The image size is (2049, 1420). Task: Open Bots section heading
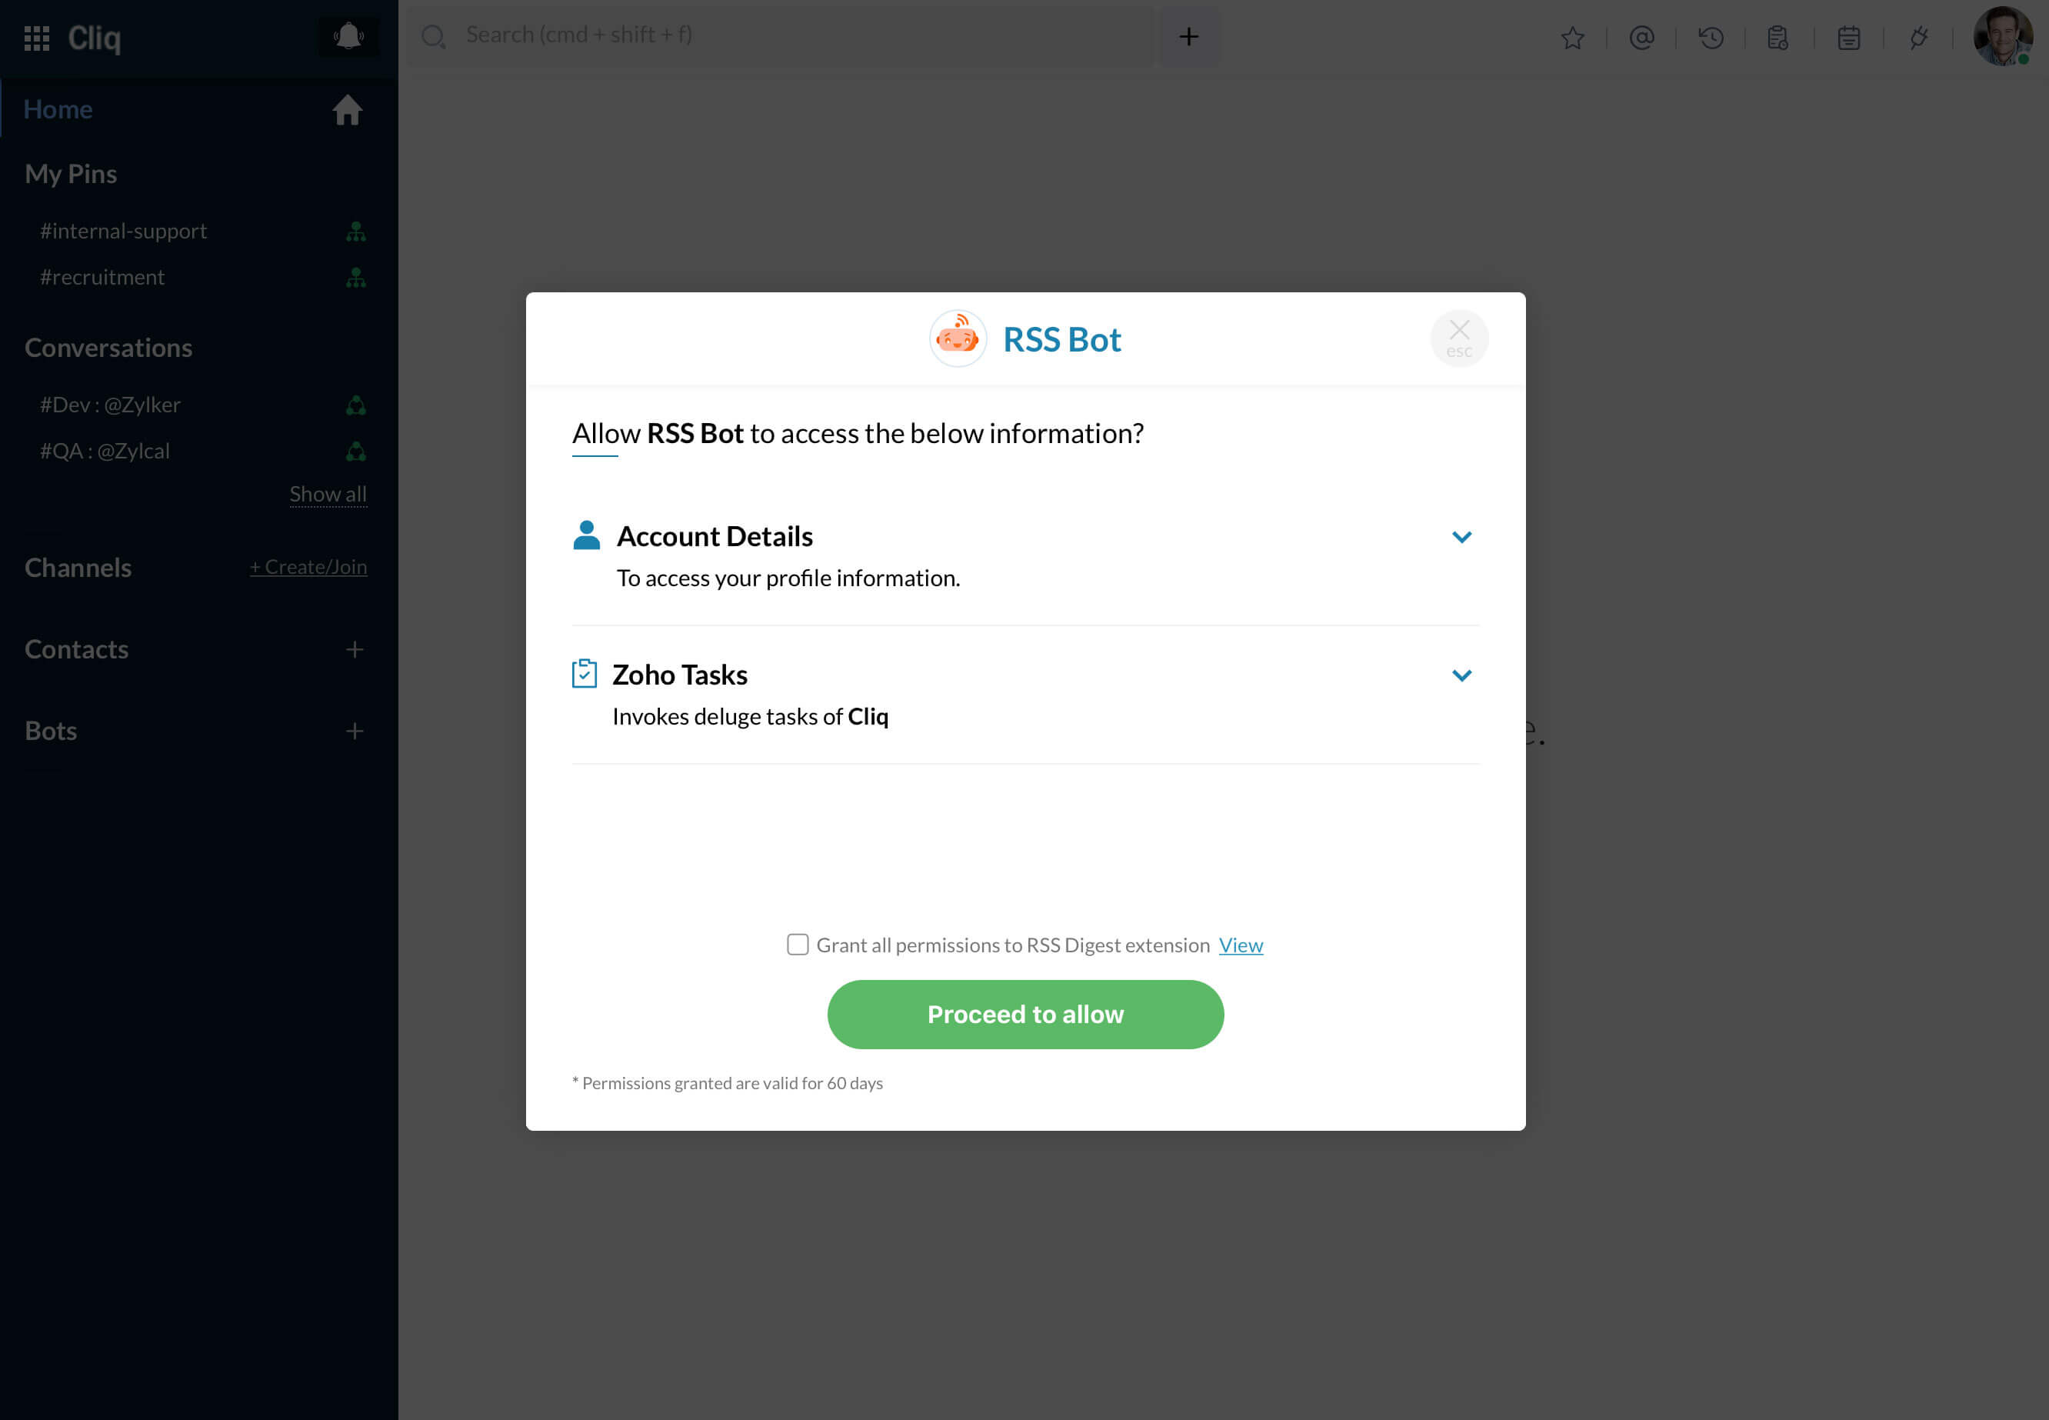point(51,731)
